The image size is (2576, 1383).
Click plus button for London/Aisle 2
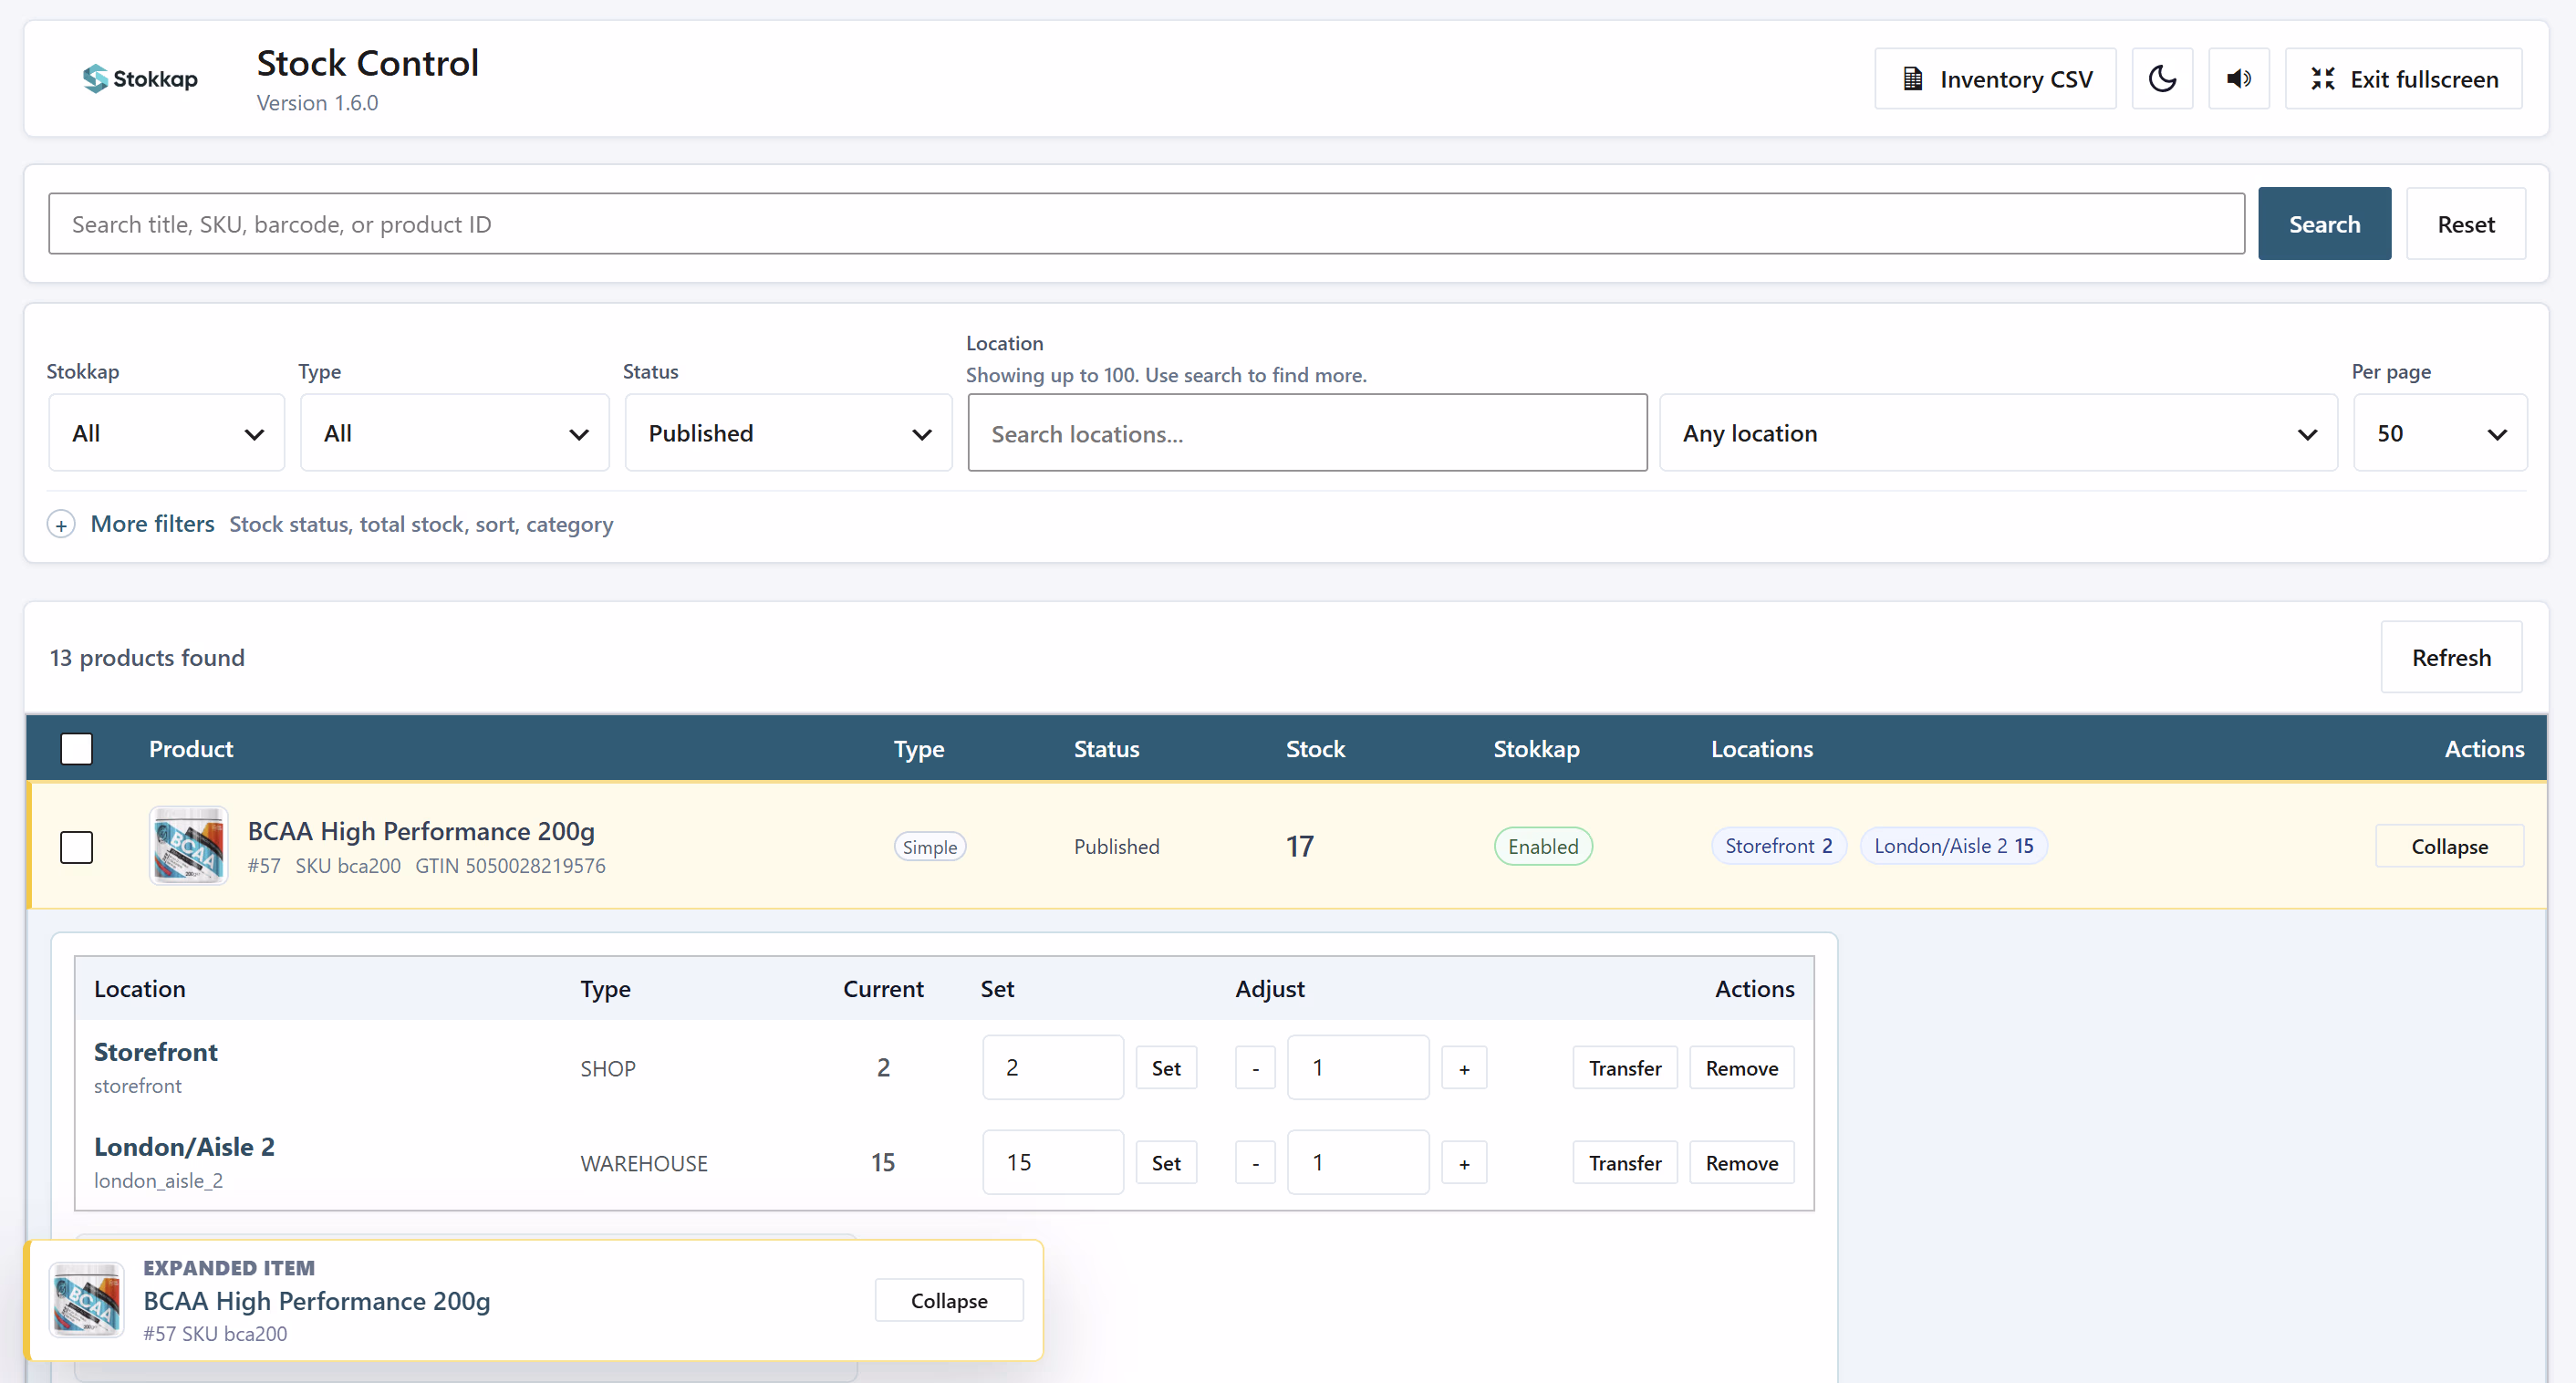(x=1464, y=1163)
